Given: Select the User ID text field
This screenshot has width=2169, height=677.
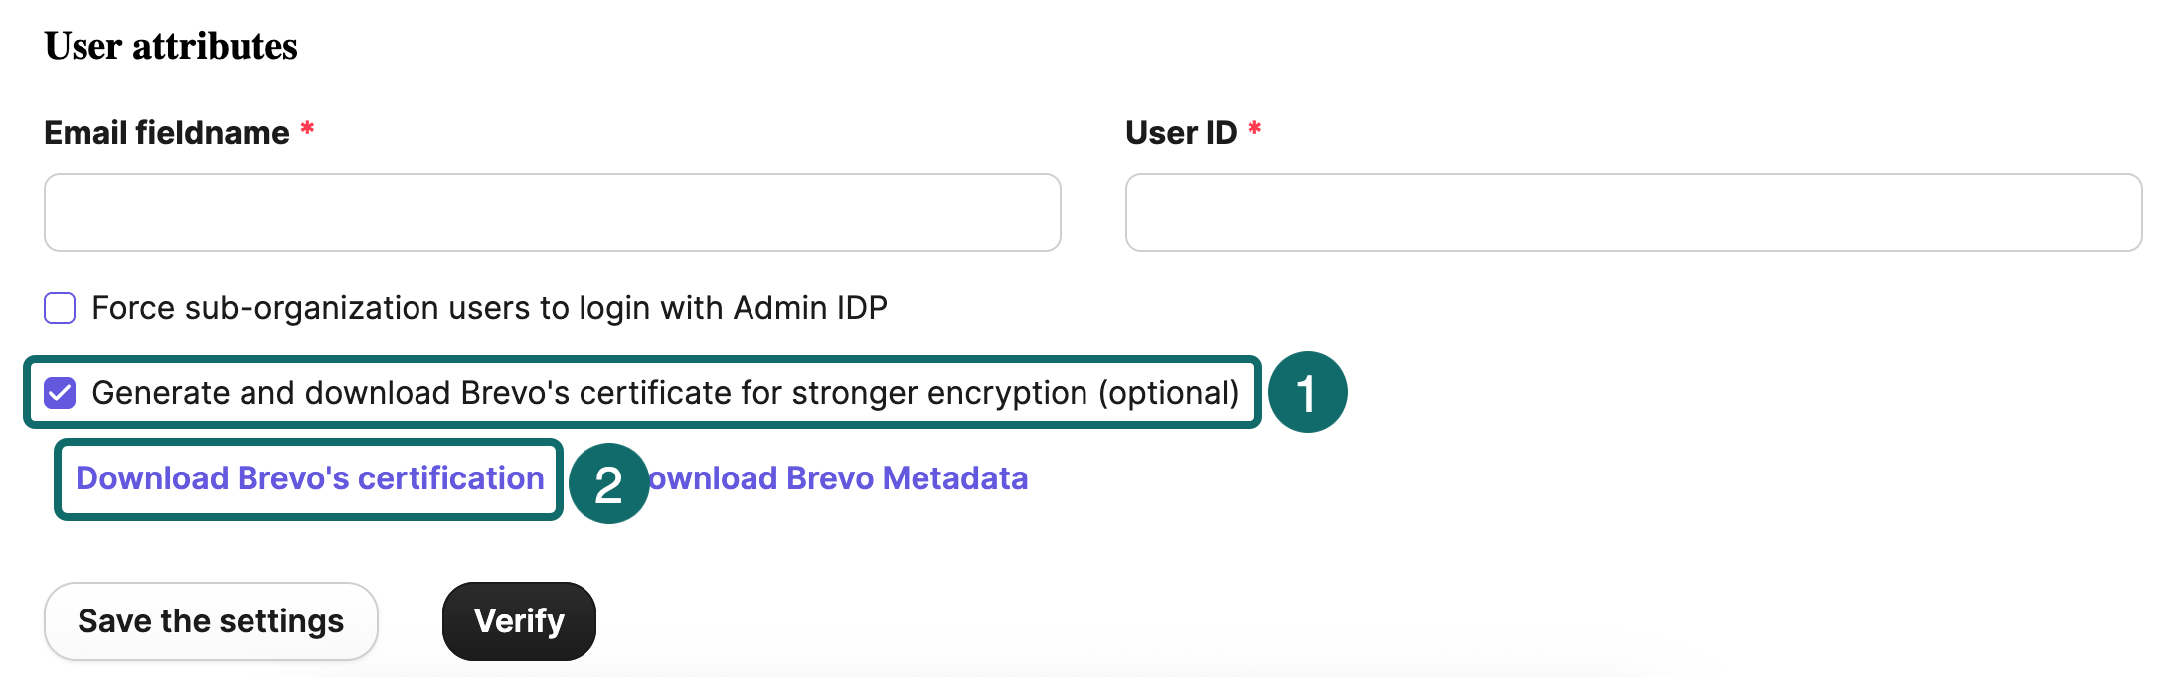Looking at the screenshot, I should (x=1633, y=212).
